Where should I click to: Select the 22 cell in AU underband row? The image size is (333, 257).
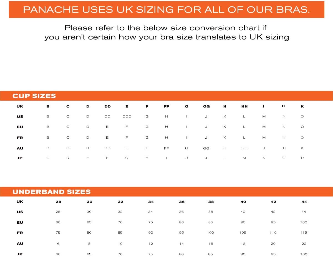coord(304,244)
